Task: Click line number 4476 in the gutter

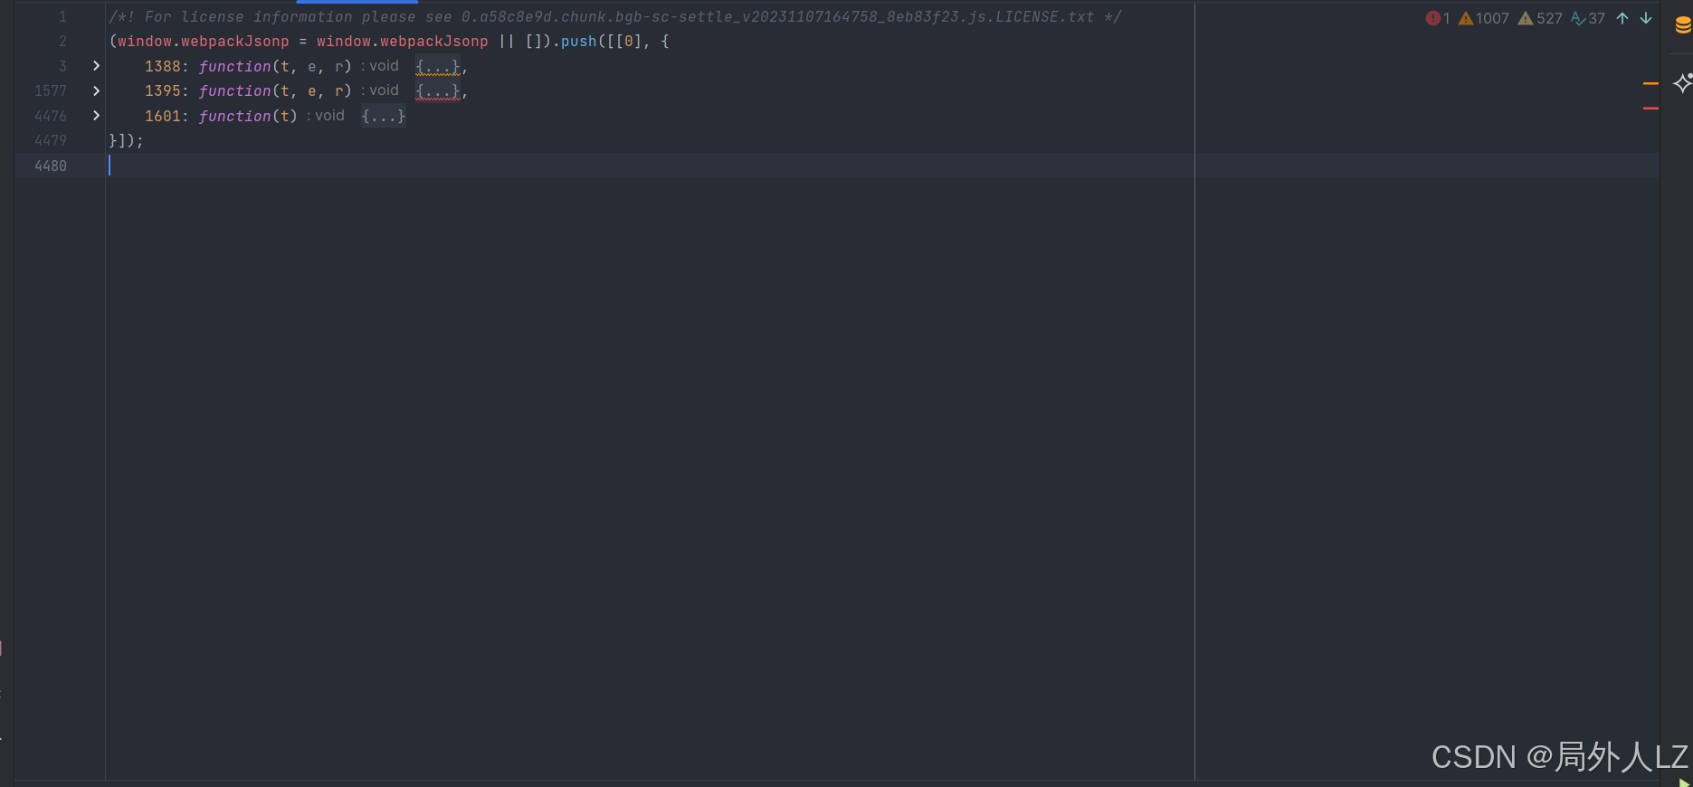Action: tap(51, 116)
